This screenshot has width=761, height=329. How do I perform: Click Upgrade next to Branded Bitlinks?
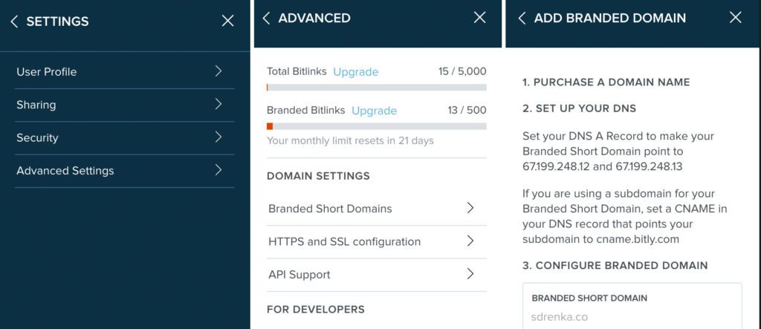coord(374,111)
